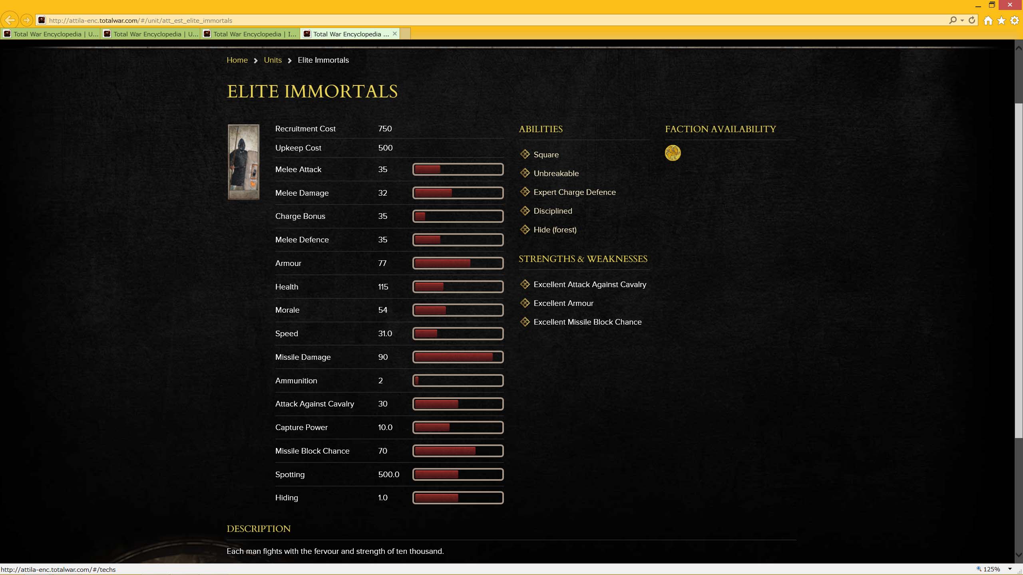This screenshot has height=575, width=1023.
Task: Click the diamond icon beside Unbreakable
Action: (x=525, y=173)
